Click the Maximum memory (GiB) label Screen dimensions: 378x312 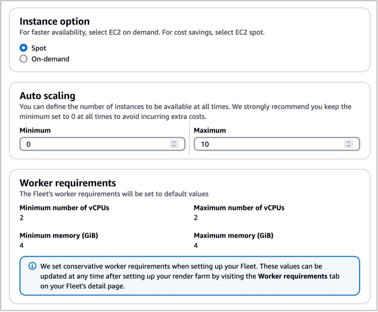pos(234,235)
